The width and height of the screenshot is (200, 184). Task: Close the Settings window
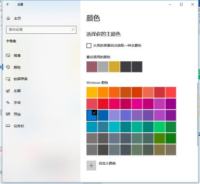click(193, 4)
